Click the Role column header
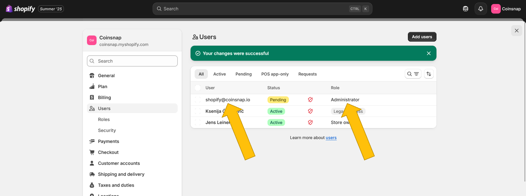The image size is (526, 196). pos(335,88)
